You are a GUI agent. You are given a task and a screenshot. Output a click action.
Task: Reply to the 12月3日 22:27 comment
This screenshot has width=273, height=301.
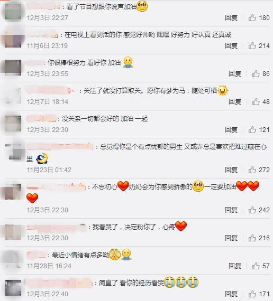[x=231, y=18]
